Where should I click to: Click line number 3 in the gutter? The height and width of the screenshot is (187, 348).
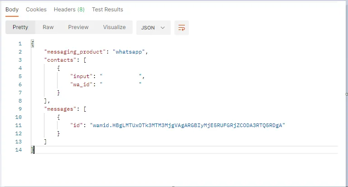(19, 60)
